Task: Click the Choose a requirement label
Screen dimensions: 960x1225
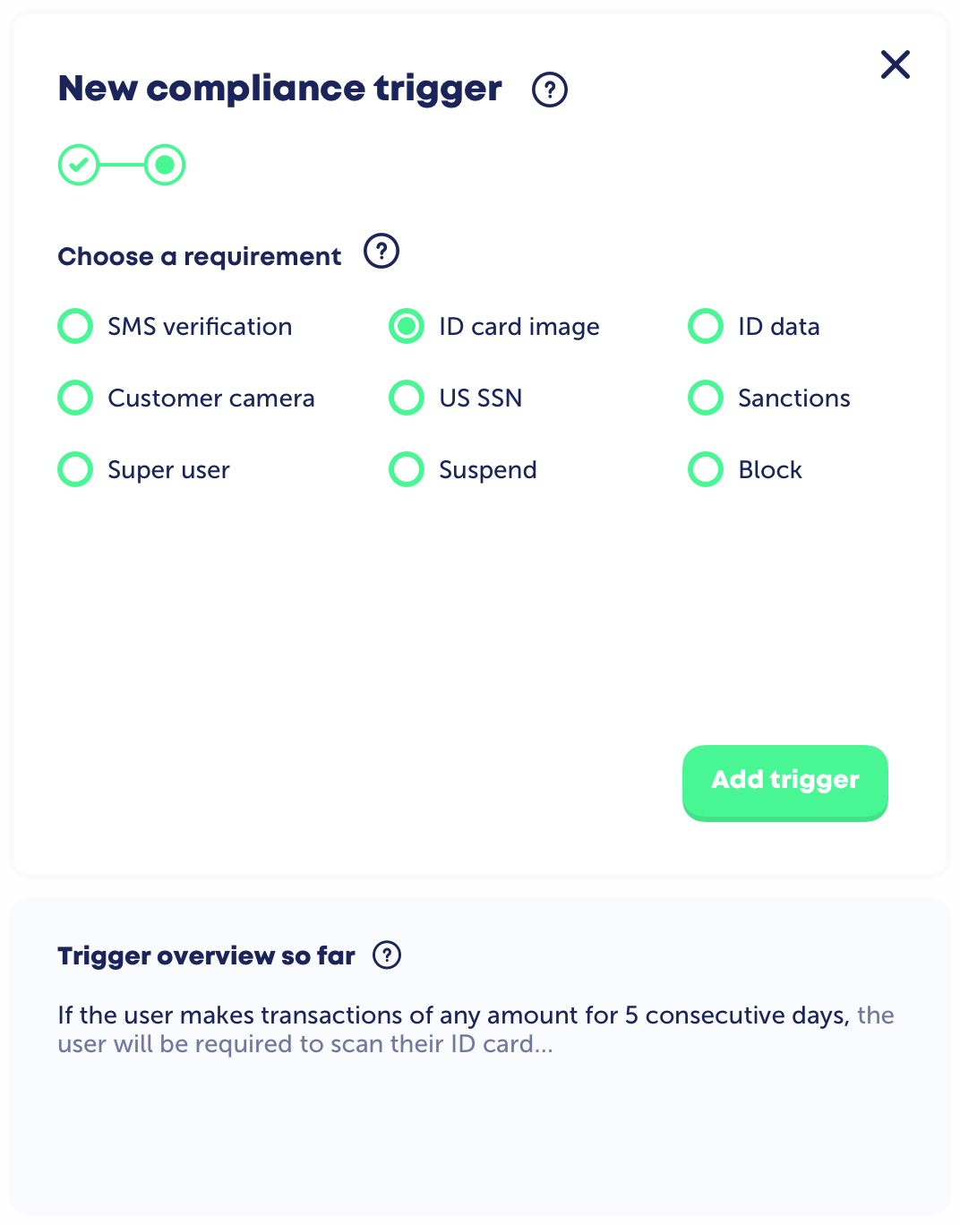Action: 200,257
